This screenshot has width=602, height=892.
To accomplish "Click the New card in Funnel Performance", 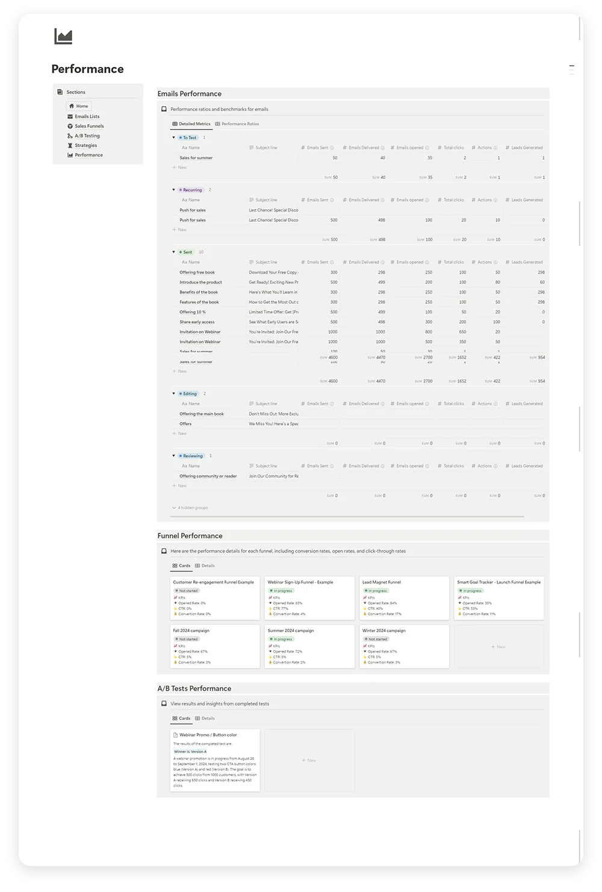I will coord(498,646).
